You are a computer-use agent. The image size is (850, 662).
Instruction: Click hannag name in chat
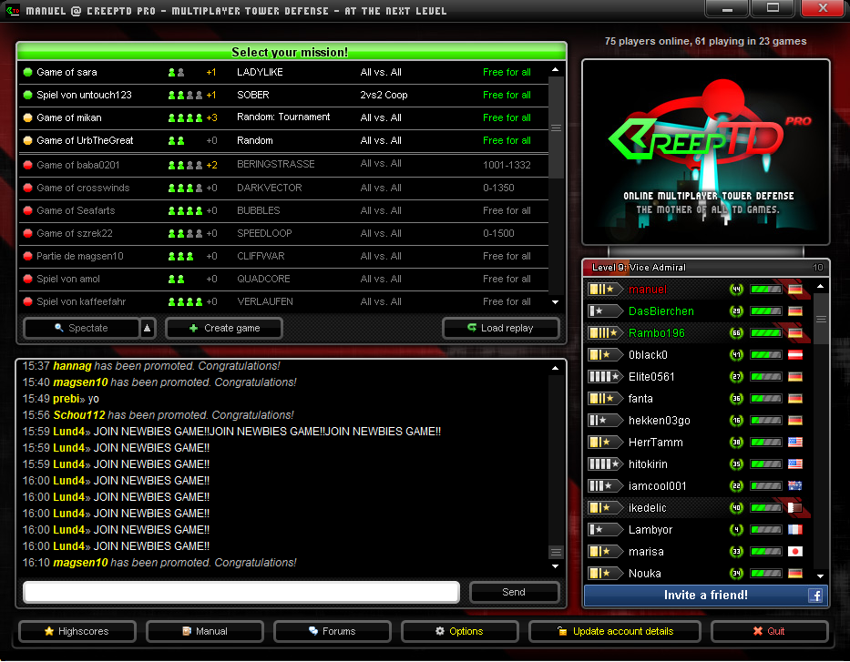point(72,366)
